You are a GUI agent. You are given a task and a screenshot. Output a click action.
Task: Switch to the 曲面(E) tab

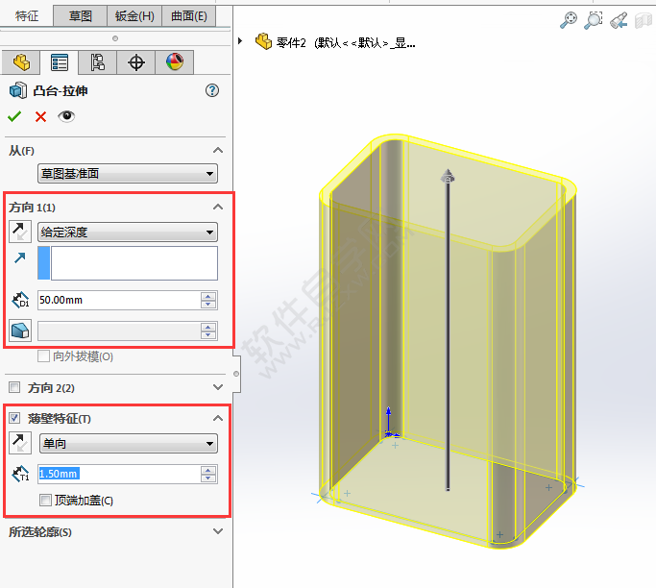(x=188, y=16)
